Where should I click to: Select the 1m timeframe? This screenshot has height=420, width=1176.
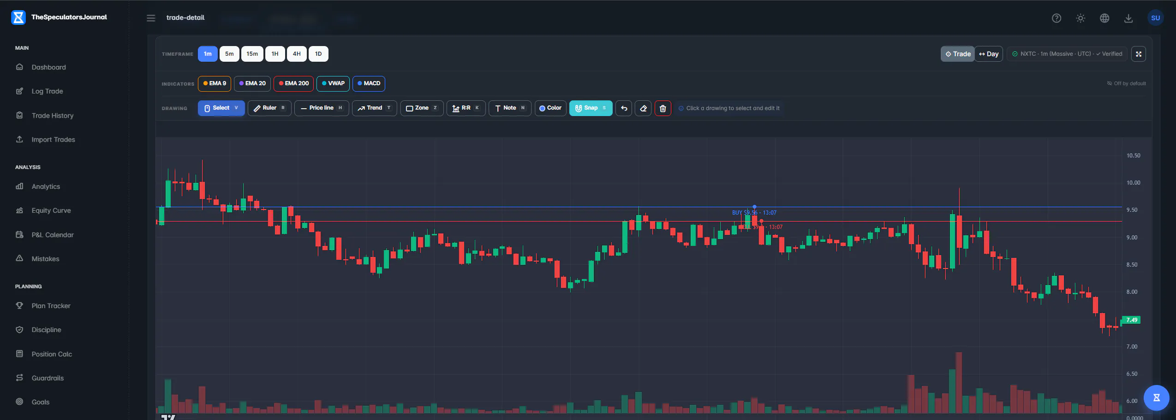(x=208, y=54)
